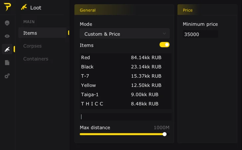
Task: Open the eye visuals sidebar section
Action: tap(7, 36)
